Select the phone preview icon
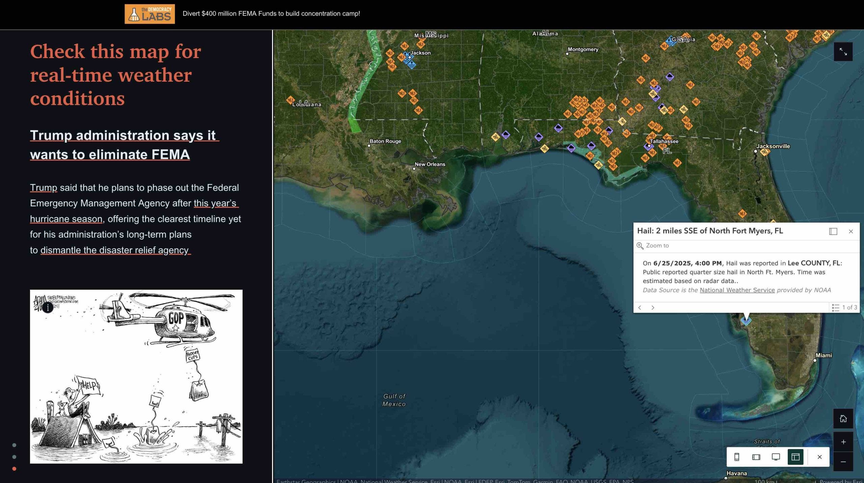 pyautogui.click(x=737, y=457)
